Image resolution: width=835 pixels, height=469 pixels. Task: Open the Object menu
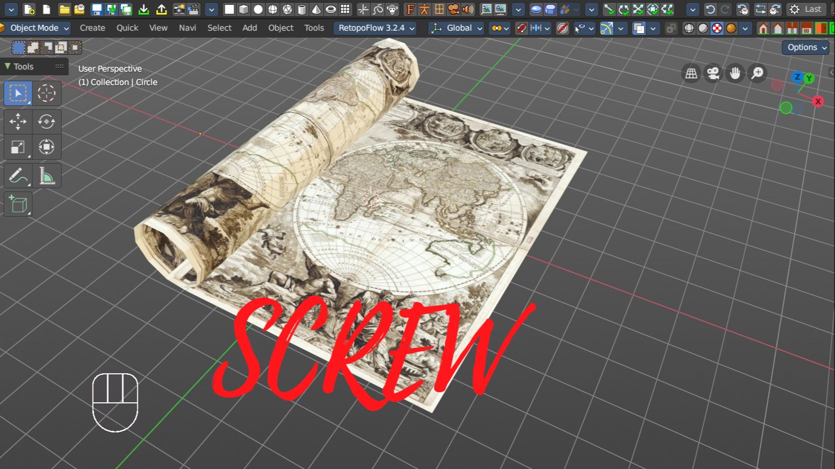[281, 28]
